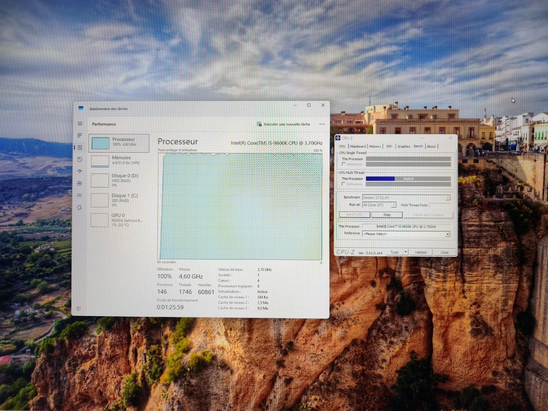Image resolution: width=548 pixels, height=411 pixels.
Task: Toggle Reference checkbox under CPU Single Thread
Action: [344, 164]
